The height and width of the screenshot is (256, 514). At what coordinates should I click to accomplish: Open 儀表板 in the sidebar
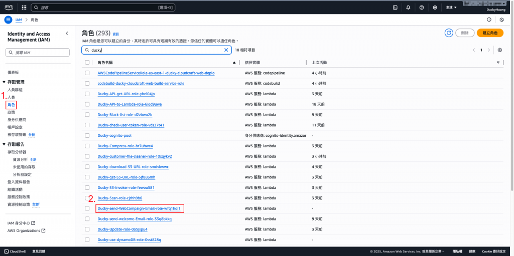13,72
